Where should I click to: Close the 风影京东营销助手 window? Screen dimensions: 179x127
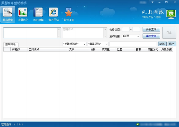click(x=174, y=2)
